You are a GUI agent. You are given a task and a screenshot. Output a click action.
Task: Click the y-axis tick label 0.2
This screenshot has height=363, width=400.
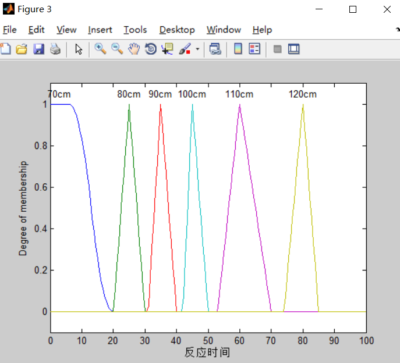pos(41,270)
